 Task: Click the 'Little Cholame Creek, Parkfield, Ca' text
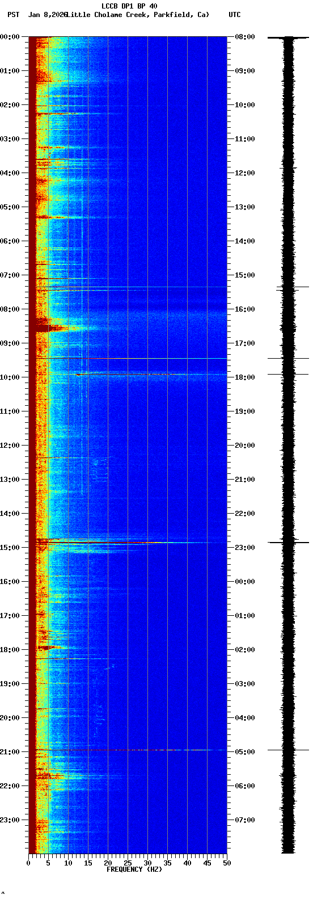137,15
